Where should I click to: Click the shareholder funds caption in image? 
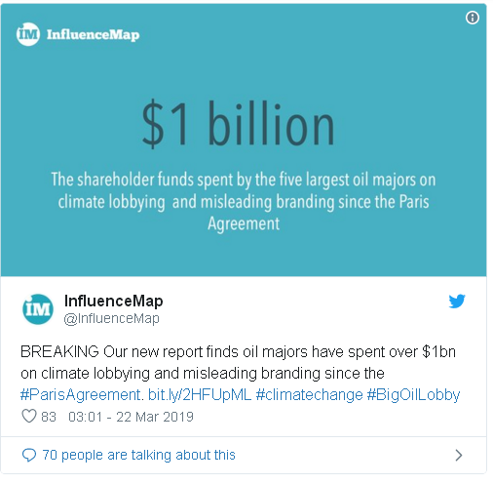[244, 201]
